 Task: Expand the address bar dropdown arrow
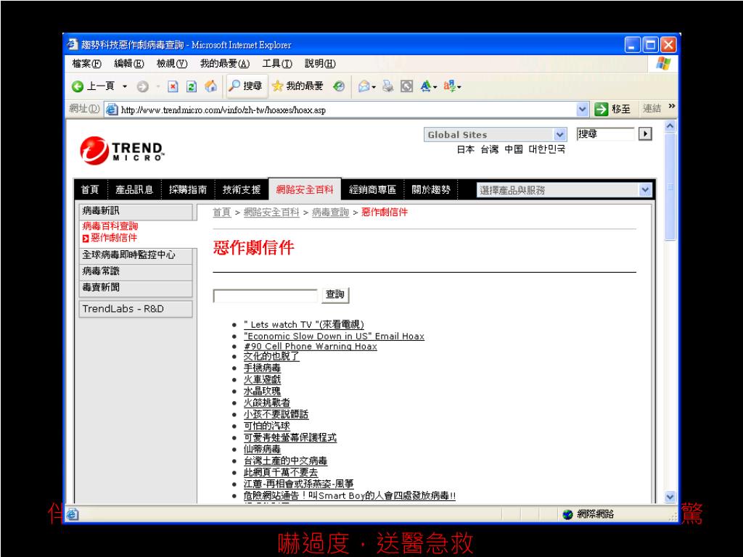click(583, 110)
